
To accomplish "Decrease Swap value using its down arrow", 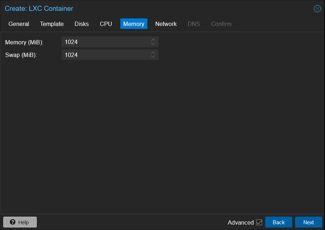I will coord(153,57).
